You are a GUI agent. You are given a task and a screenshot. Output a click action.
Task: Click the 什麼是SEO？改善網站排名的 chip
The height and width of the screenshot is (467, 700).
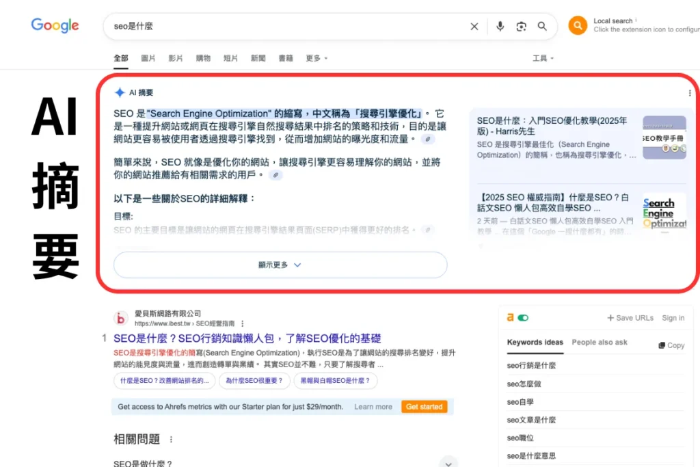(164, 381)
